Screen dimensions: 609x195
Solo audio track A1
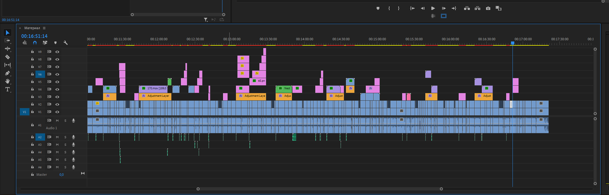pos(65,120)
